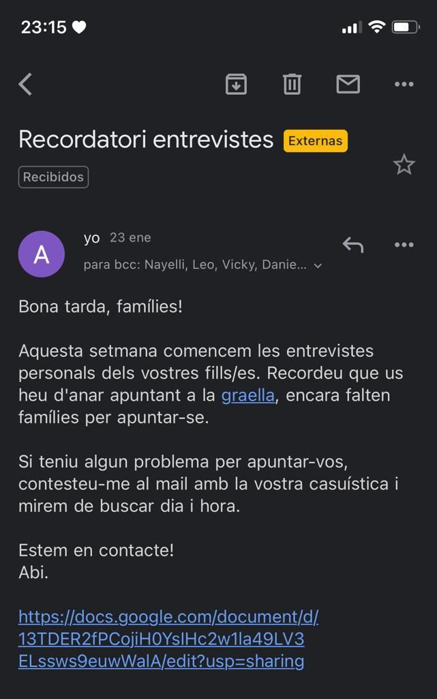Delete this email with the trash icon
This screenshot has height=699, width=437.
pyautogui.click(x=292, y=84)
